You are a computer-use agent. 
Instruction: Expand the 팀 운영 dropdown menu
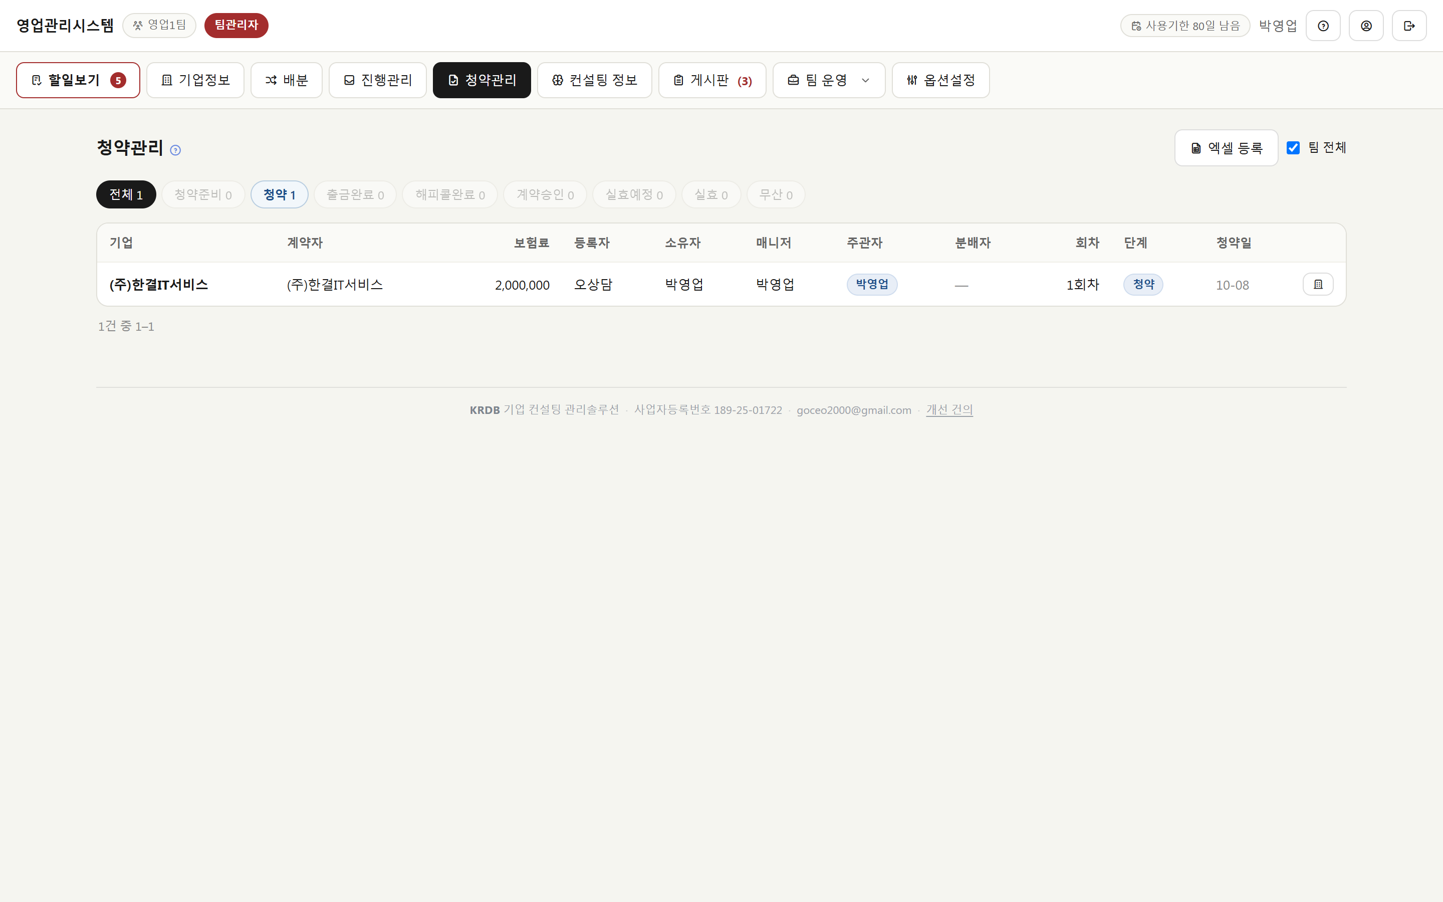[x=828, y=80]
